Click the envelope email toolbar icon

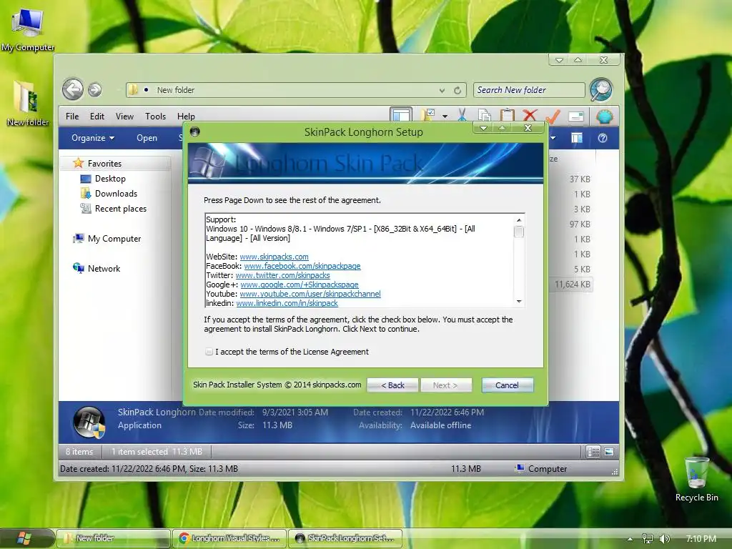click(x=576, y=116)
